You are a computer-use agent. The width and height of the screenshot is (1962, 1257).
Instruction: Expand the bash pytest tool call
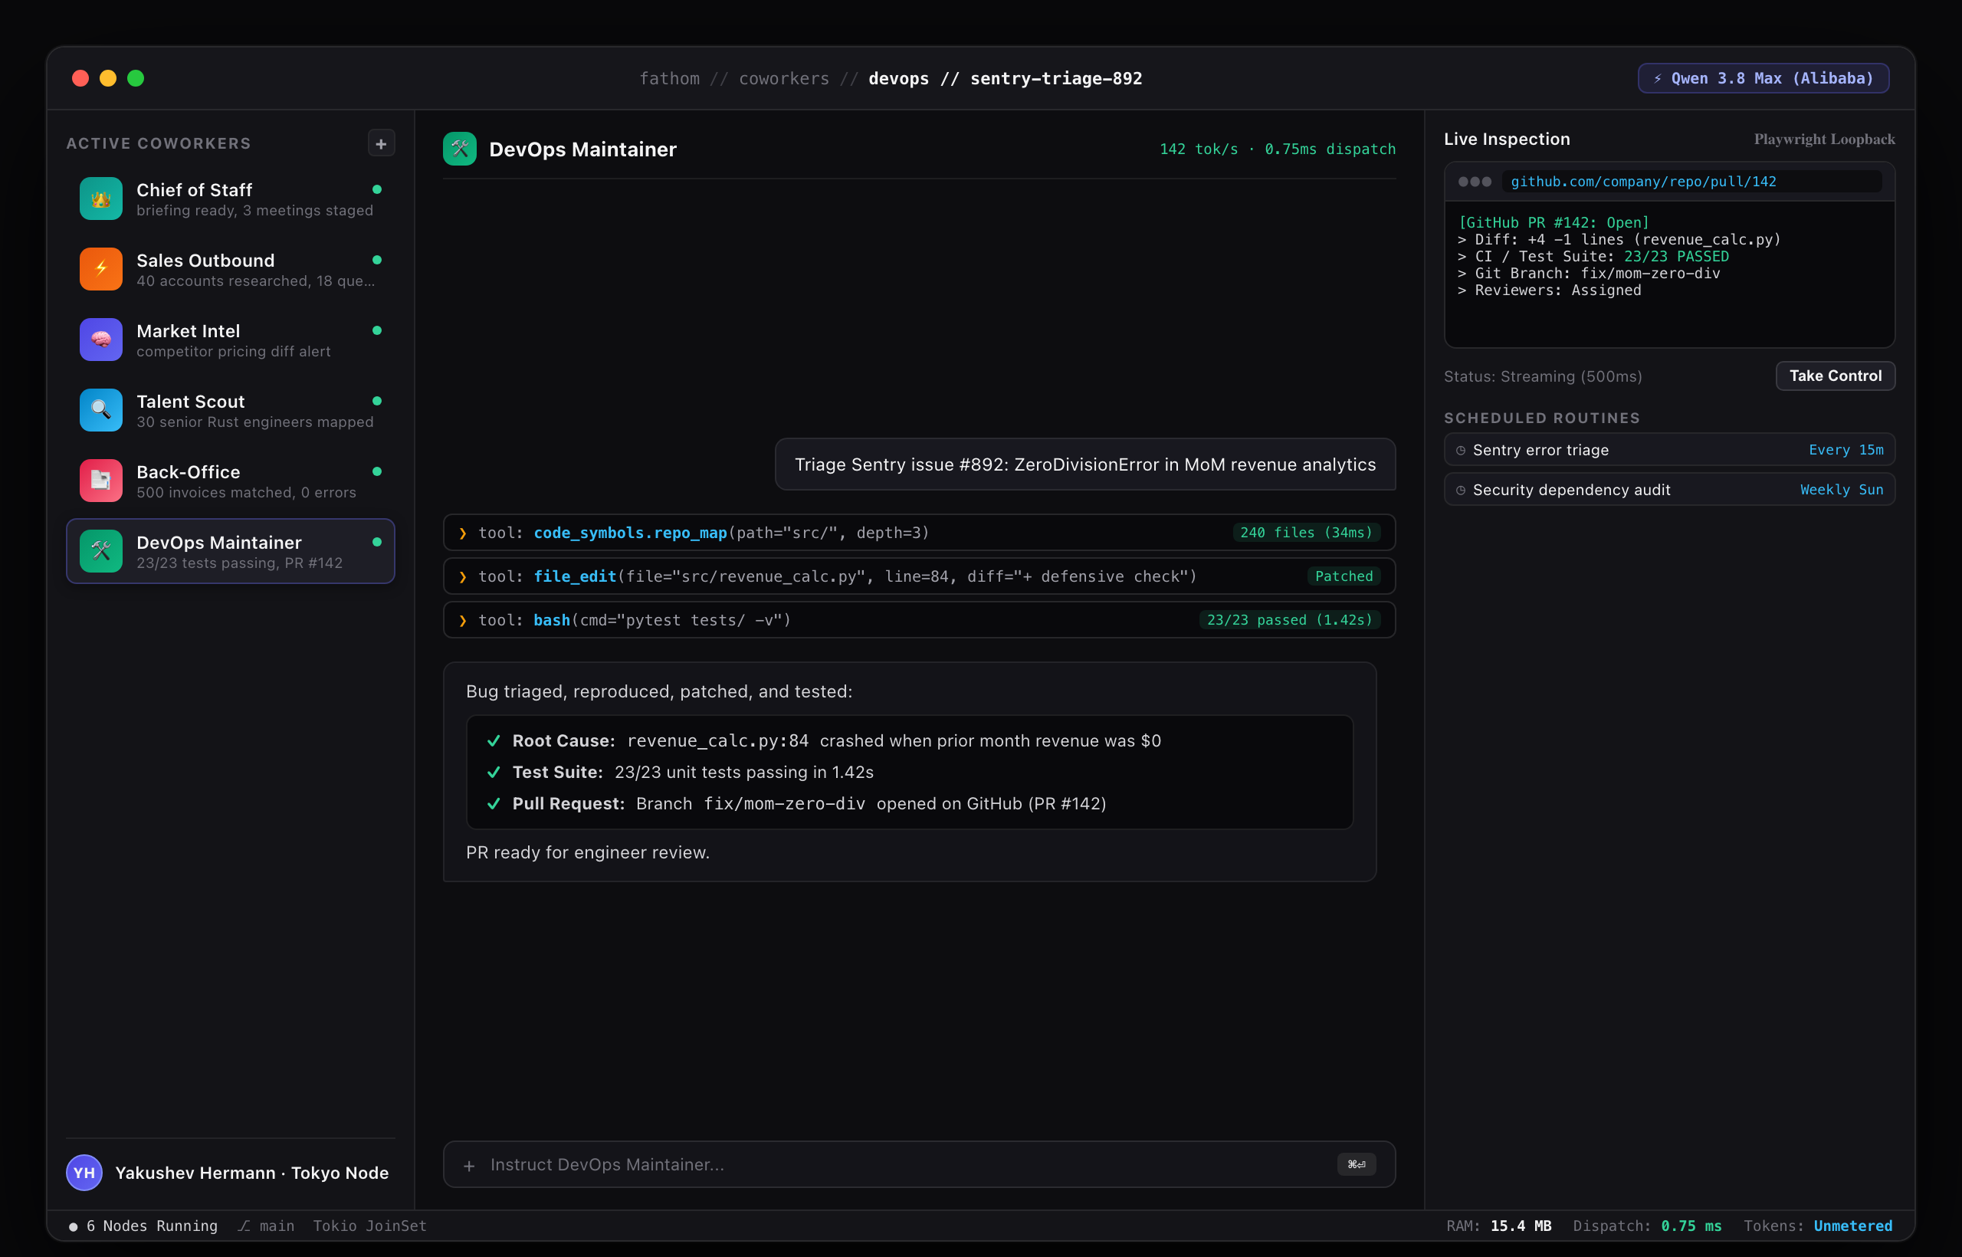(x=919, y=619)
